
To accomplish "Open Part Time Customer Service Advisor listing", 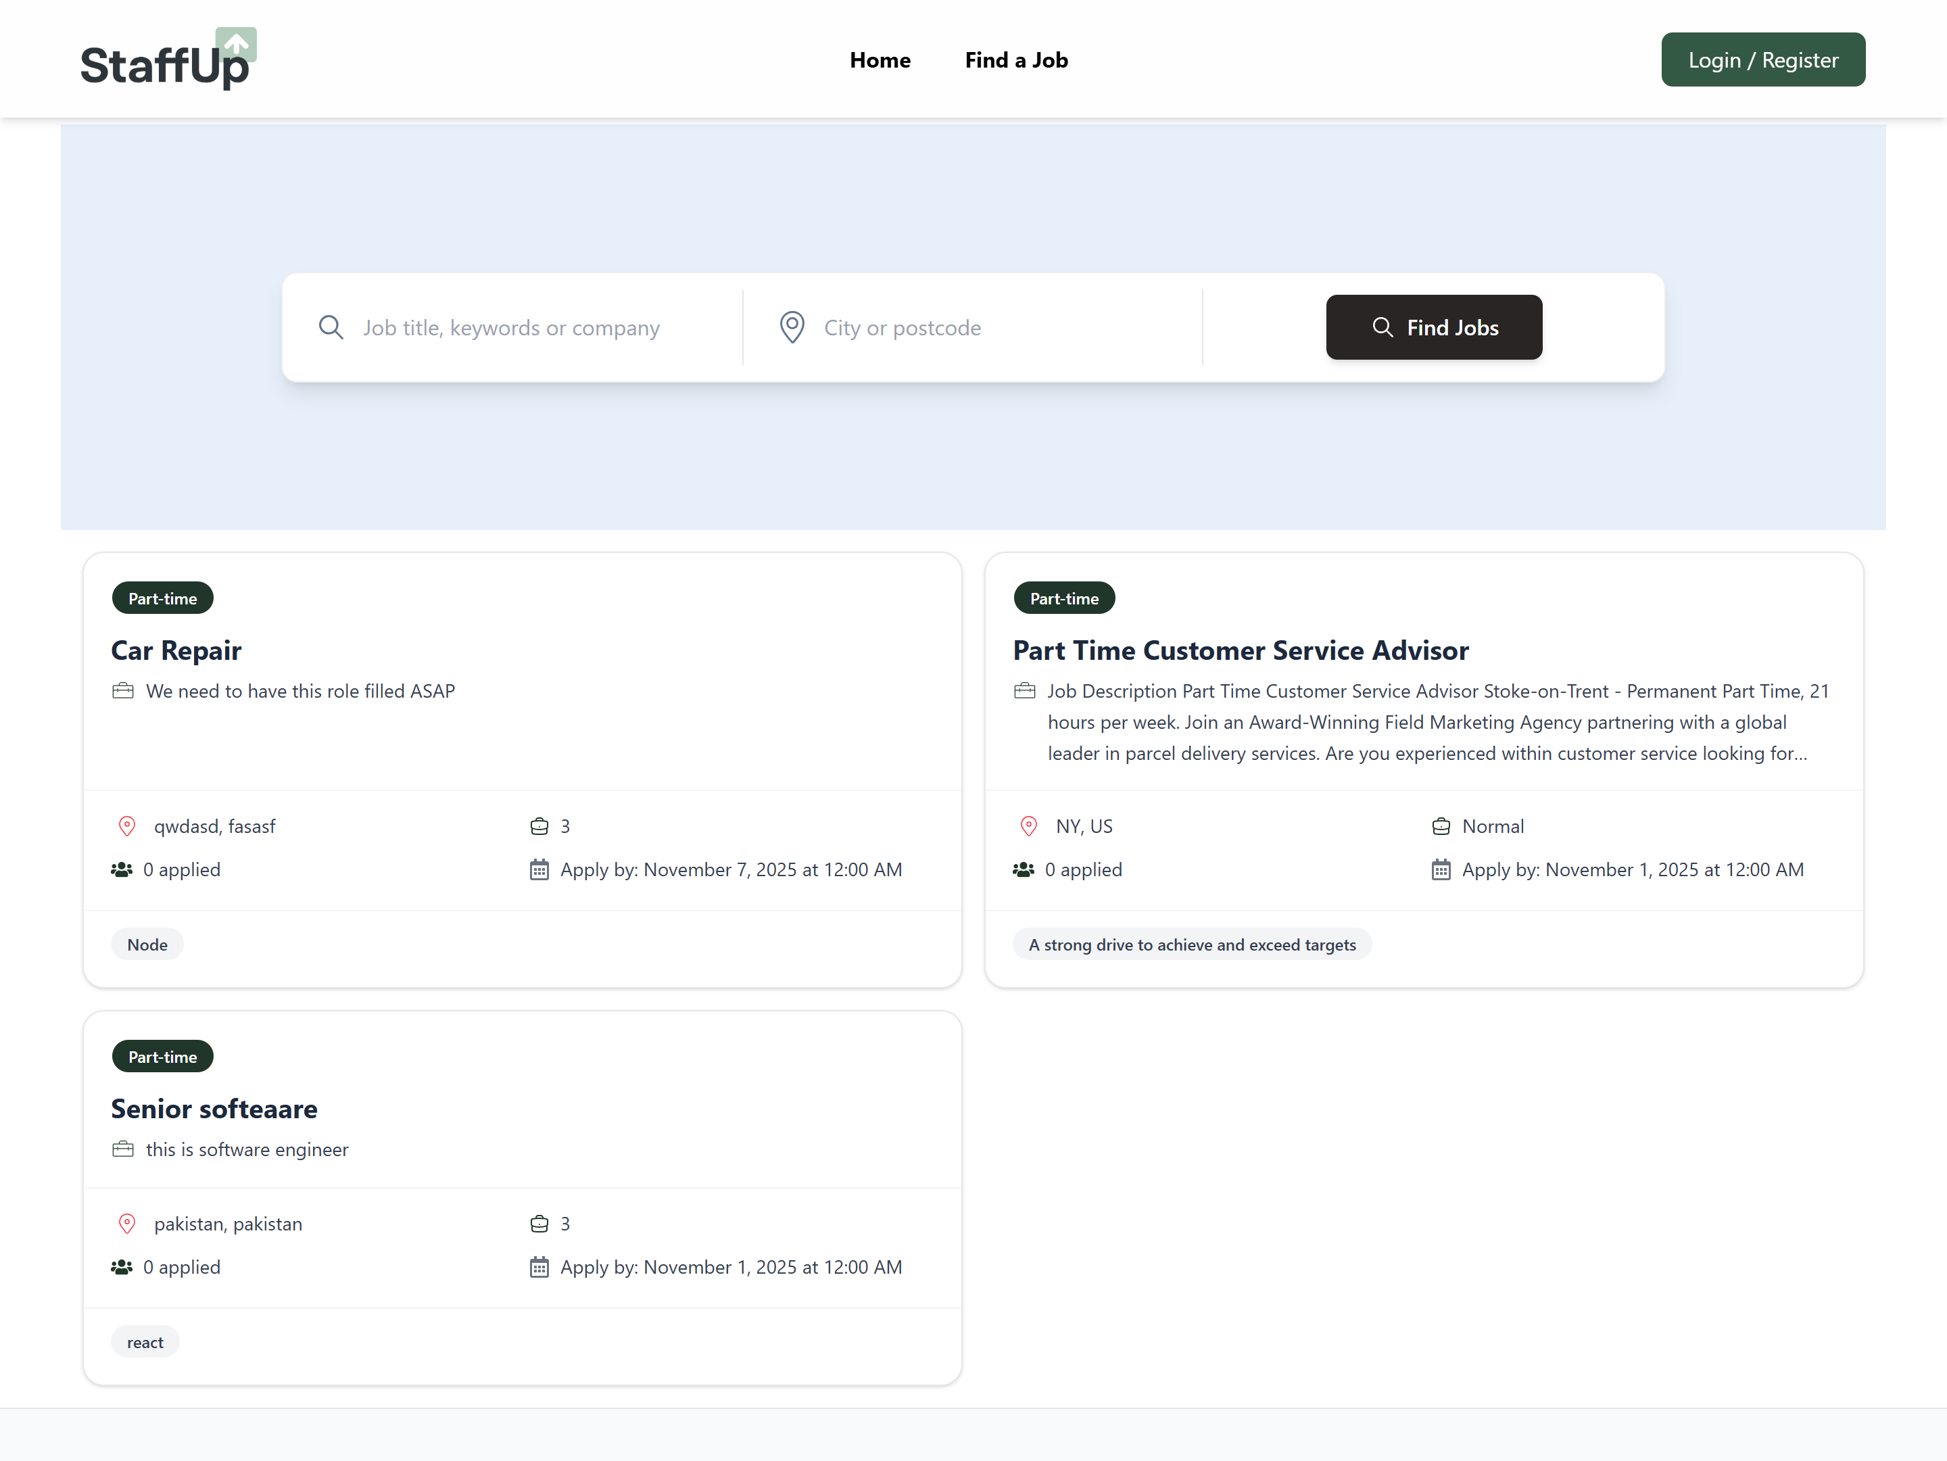I will pyautogui.click(x=1239, y=650).
